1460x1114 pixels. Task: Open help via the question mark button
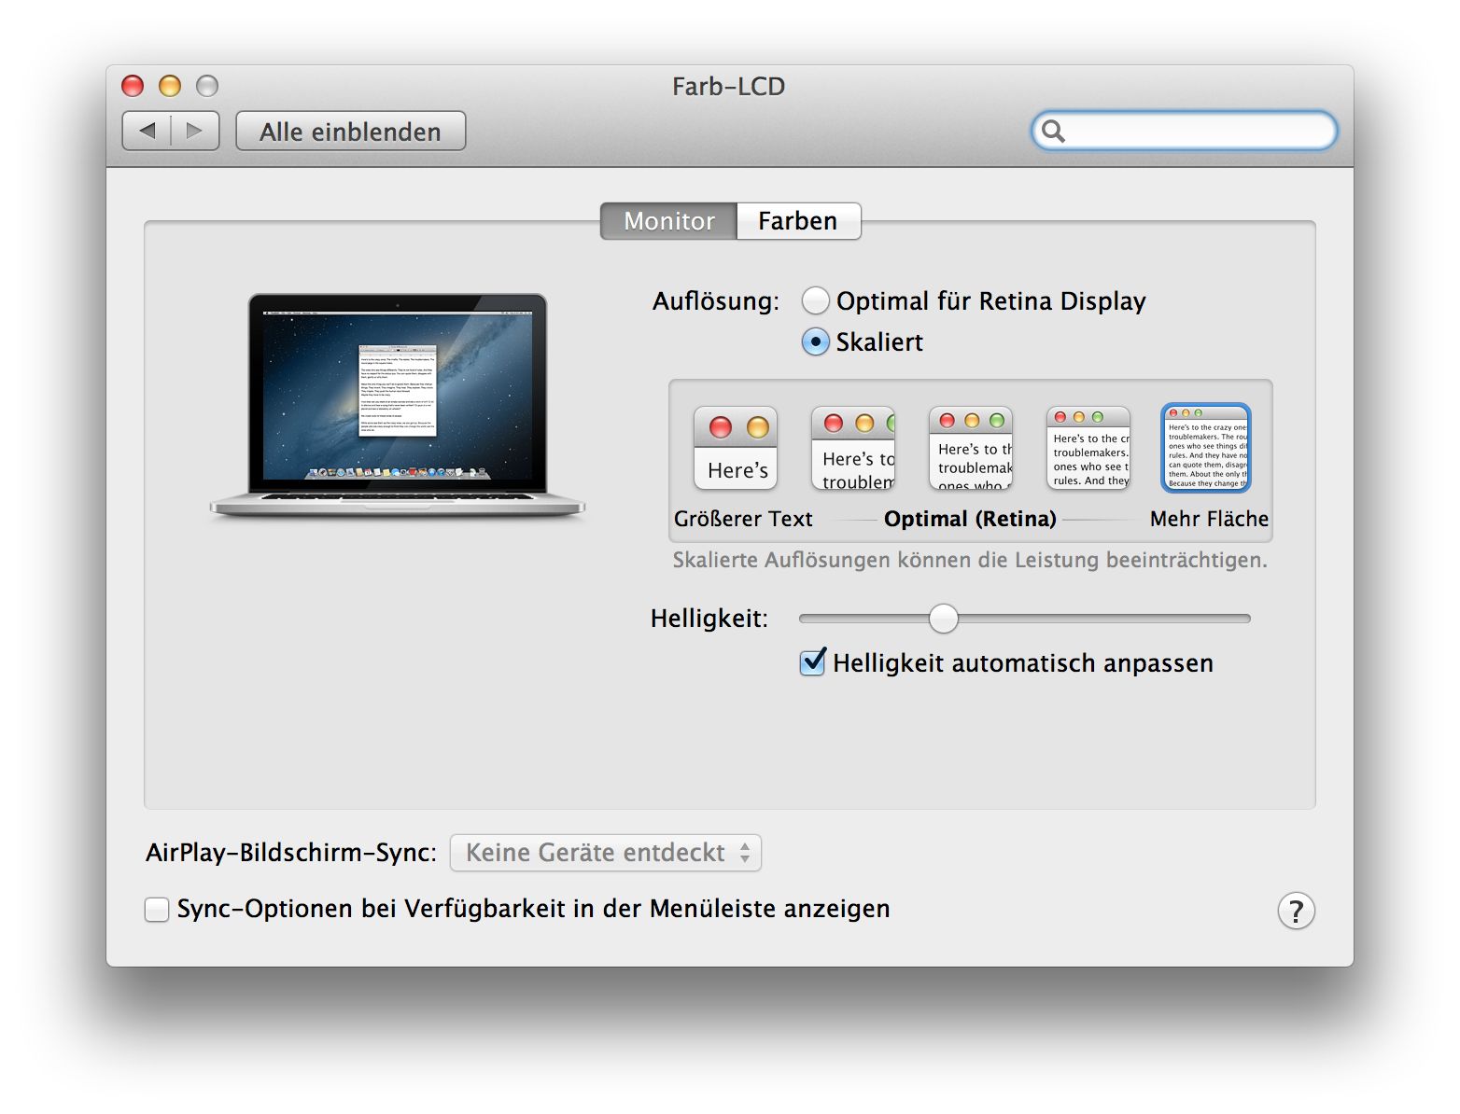1296,911
